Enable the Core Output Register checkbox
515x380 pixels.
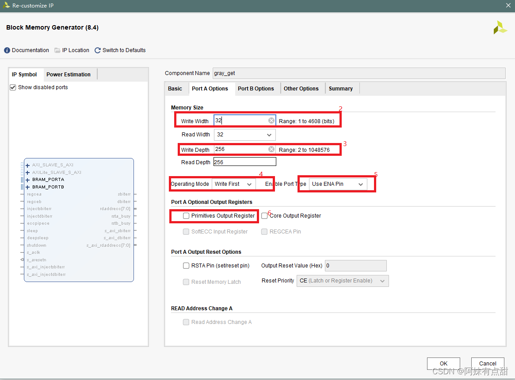coord(264,216)
